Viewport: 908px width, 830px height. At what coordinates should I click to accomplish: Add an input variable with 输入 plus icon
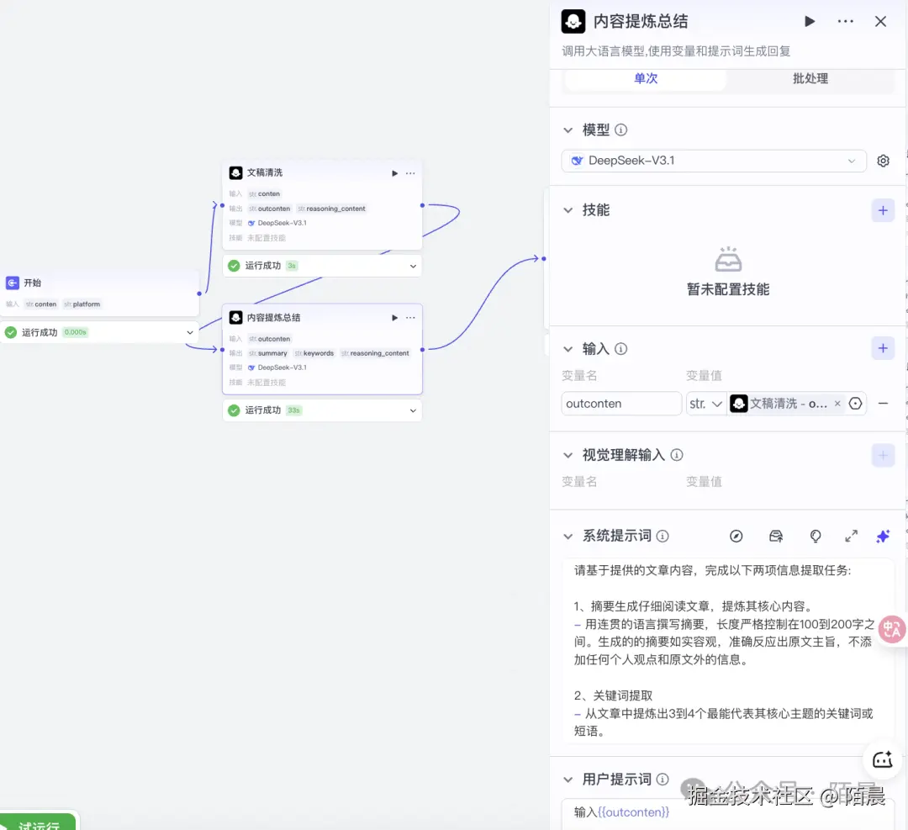point(883,347)
